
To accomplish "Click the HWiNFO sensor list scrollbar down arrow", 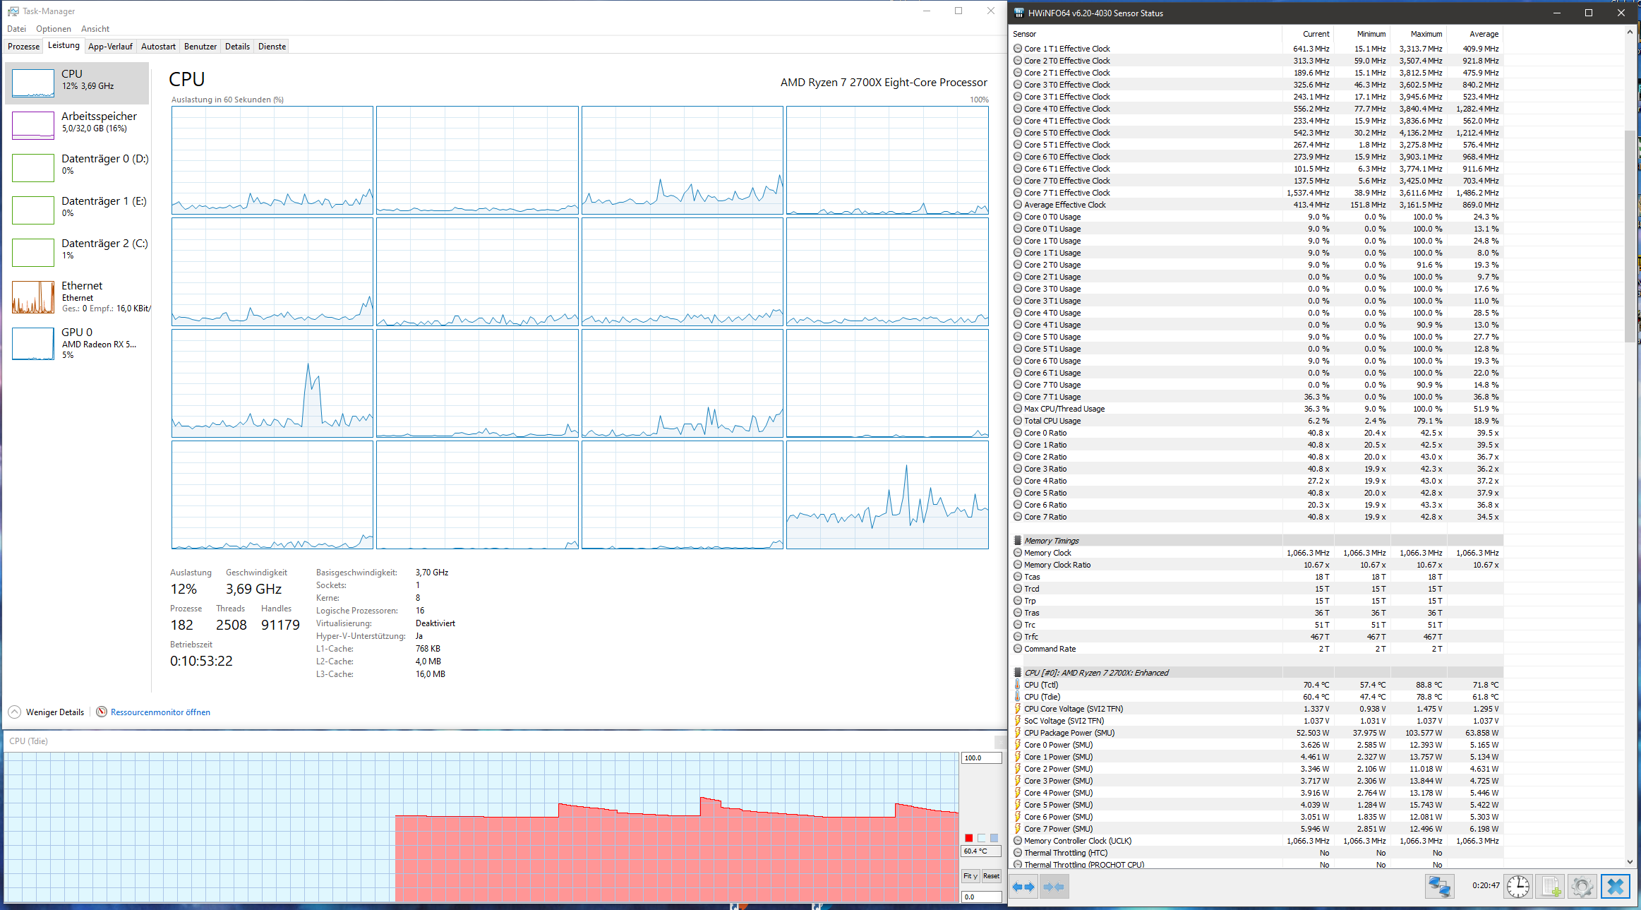I will [x=1630, y=861].
